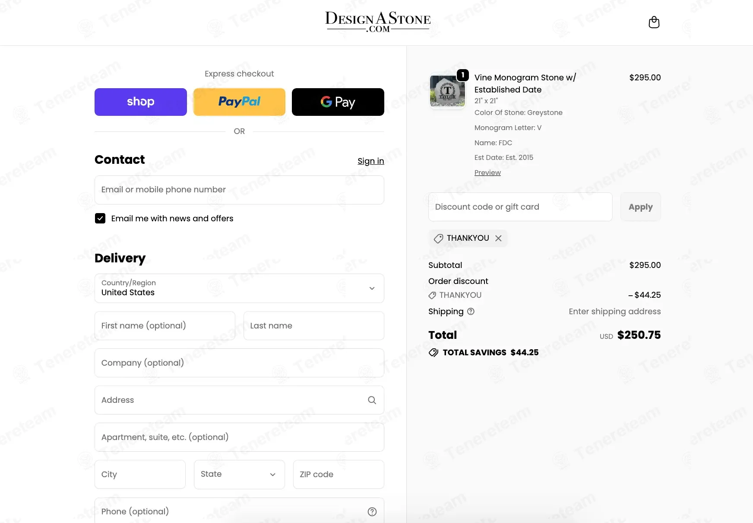Open the product Preview link
This screenshot has width=753, height=523.
487,173
